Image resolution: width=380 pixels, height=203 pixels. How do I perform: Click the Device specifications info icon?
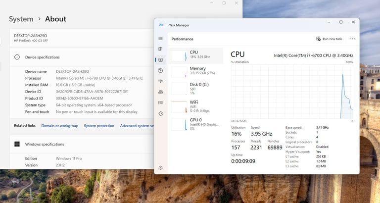(17, 57)
